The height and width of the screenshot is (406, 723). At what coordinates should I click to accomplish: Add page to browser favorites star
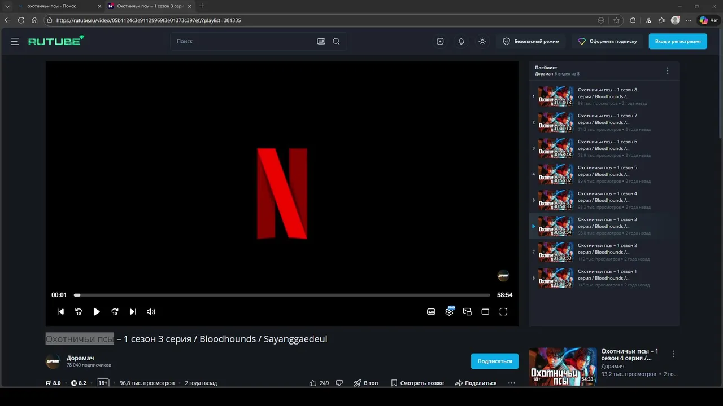(616, 20)
